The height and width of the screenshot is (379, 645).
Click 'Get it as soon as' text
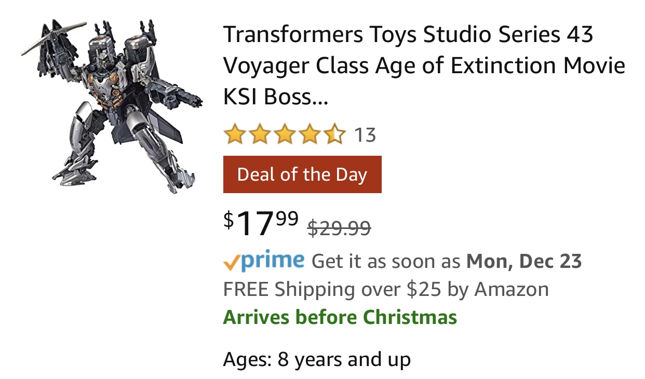386,261
